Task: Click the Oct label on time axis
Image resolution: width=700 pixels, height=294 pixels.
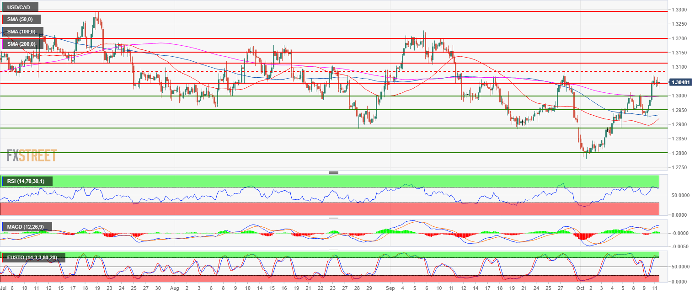Action: tap(580, 289)
